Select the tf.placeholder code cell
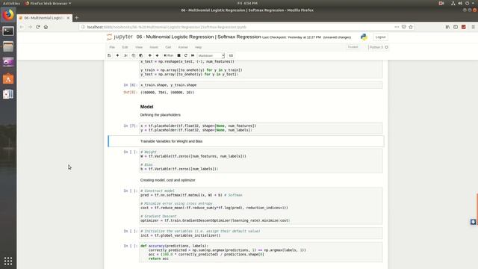 (x=261, y=128)
